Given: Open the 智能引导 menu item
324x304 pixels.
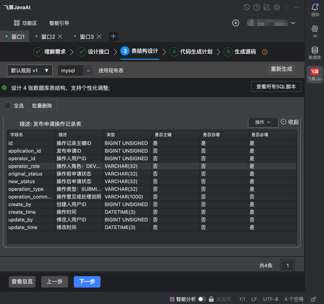Looking at the screenshot, I should pos(59,23).
